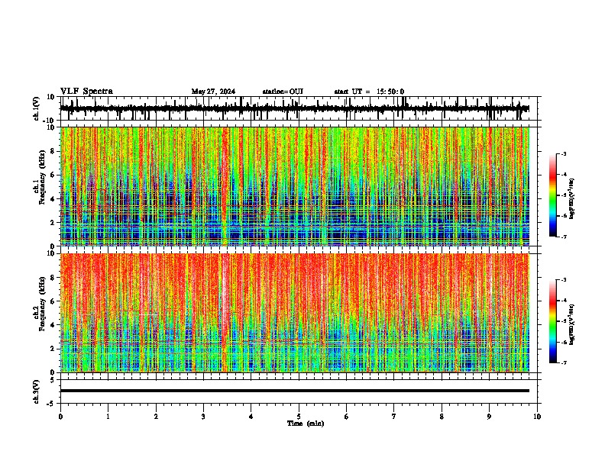Click the date 'May 27, 2024'
605x467 pixels.
point(213,92)
